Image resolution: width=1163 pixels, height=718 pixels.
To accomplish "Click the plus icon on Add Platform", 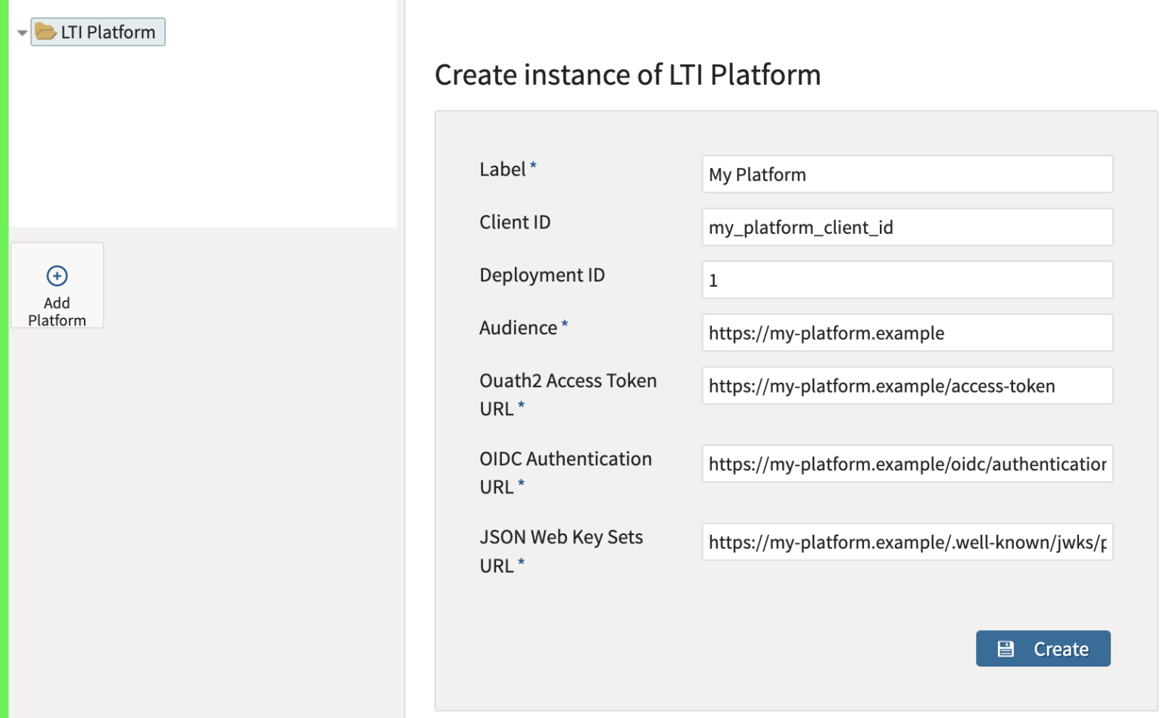I will [x=57, y=275].
